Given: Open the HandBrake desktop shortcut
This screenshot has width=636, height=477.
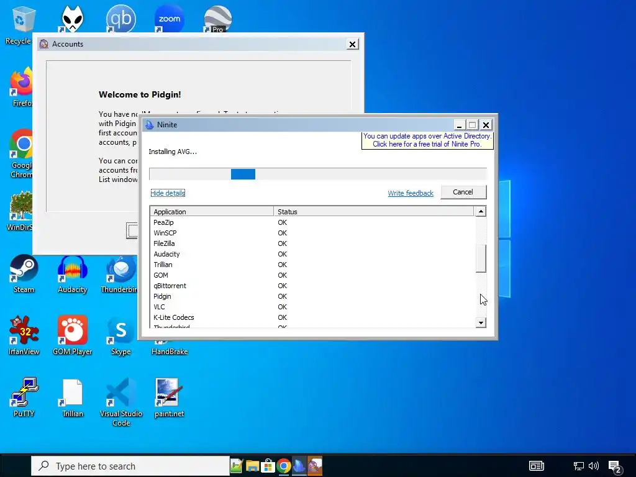Looking at the screenshot, I should point(169,348).
